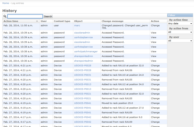194x127 pixels.
Task: Click 'Added to rack RA112 at position 27.0'
Action: [x=123, y=108]
